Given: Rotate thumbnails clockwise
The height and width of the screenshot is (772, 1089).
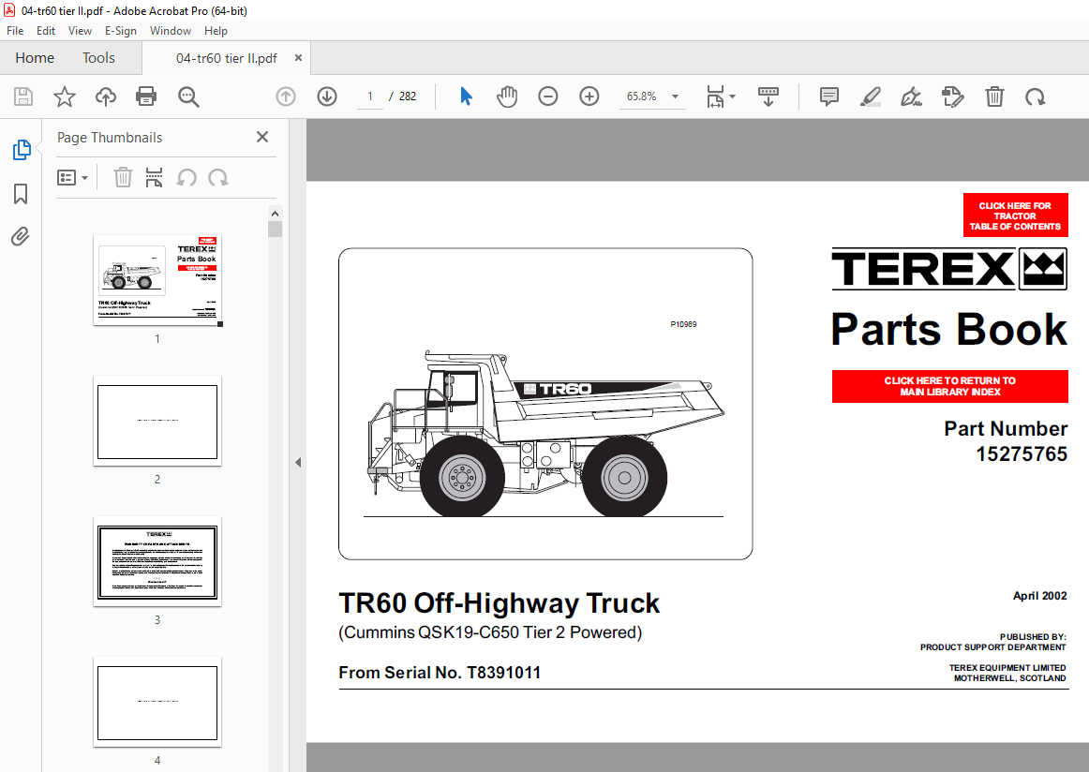Looking at the screenshot, I should [218, 178].
